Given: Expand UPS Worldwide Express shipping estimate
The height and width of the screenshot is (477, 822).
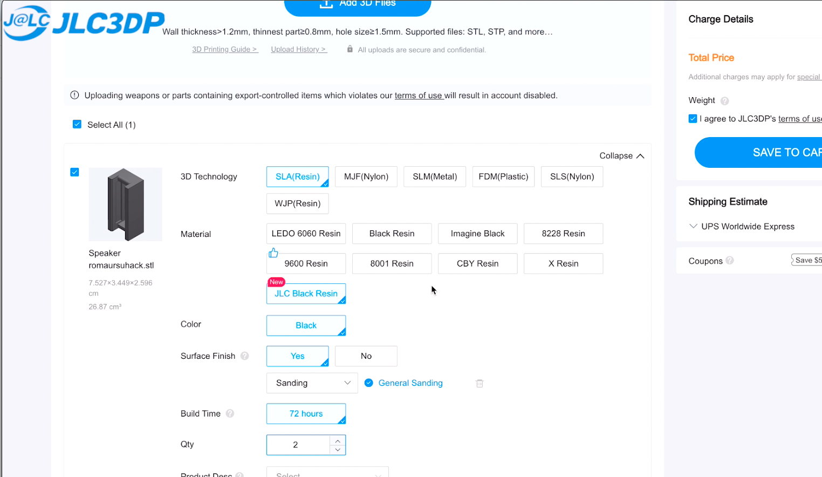Looking at the screenshot, I should pyautogui.click(x=693, y=227).
